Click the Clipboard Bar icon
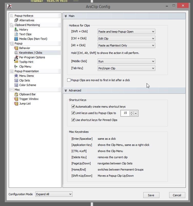Viewport: 193px width, 206px height. coord(16,94)
